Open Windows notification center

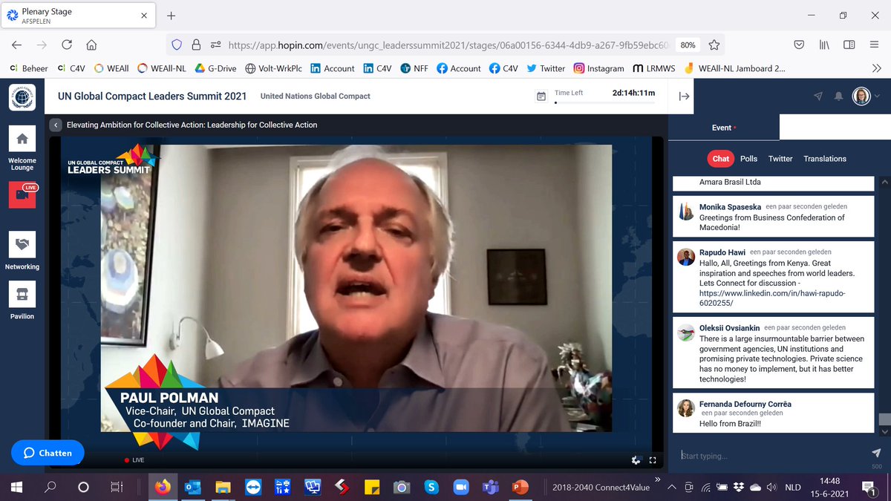pyautogui.click(x=867, y=487)
